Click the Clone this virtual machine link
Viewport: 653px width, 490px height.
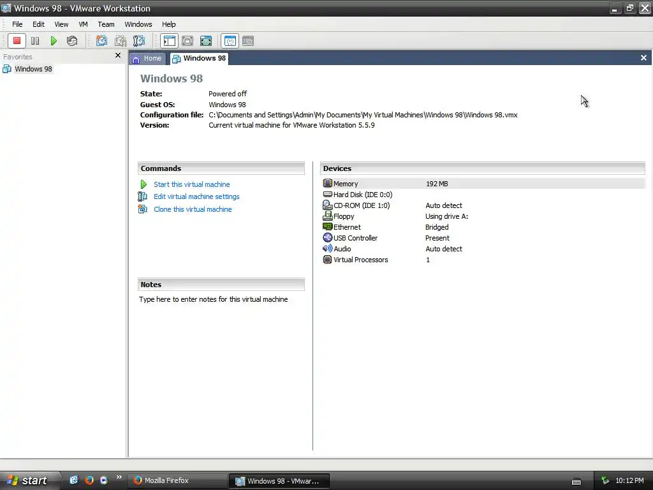[193, 209]
